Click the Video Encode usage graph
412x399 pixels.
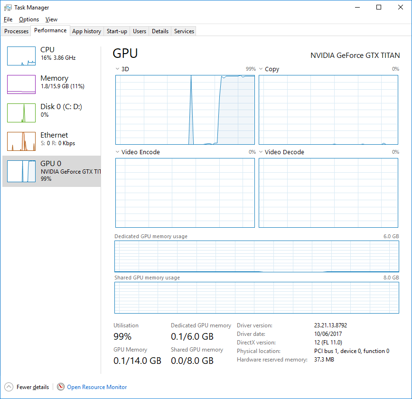coord(185,193)
